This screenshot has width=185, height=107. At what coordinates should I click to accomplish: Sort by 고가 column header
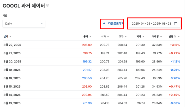coord(123,37)
